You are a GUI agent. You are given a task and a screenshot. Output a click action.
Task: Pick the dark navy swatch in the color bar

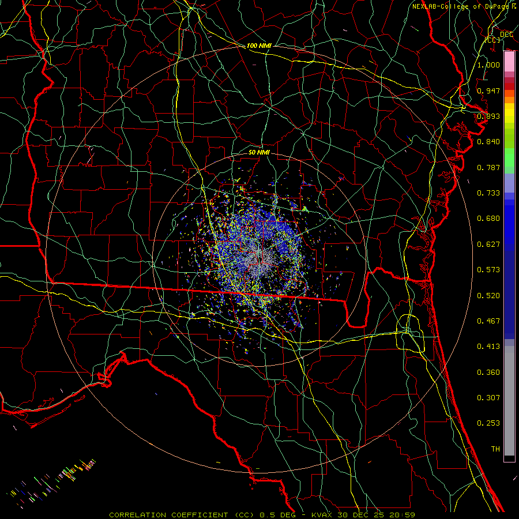point(509,295)
